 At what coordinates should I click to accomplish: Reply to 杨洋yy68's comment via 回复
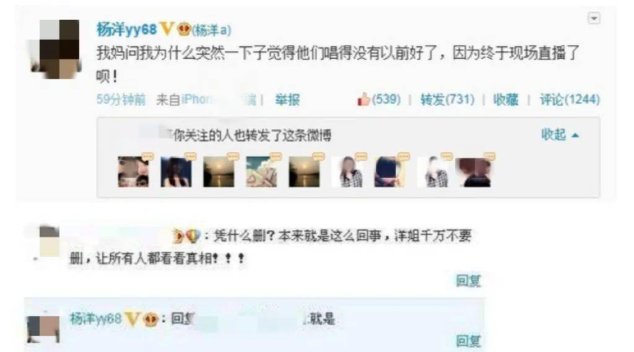pyautogui.click(x=468, y=341)
